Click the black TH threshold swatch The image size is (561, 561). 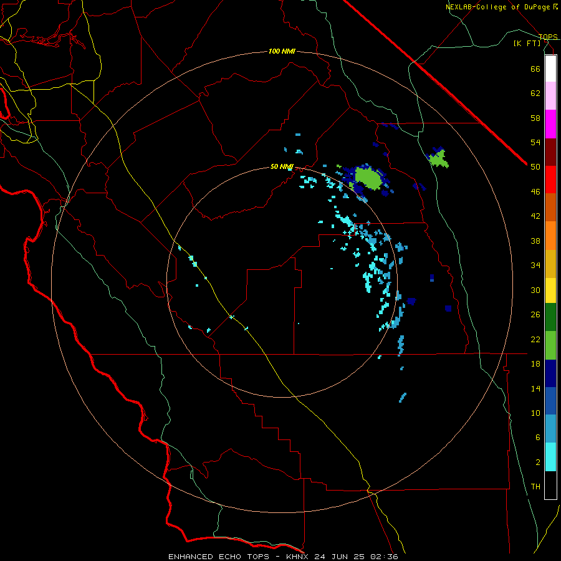(550, 485)
